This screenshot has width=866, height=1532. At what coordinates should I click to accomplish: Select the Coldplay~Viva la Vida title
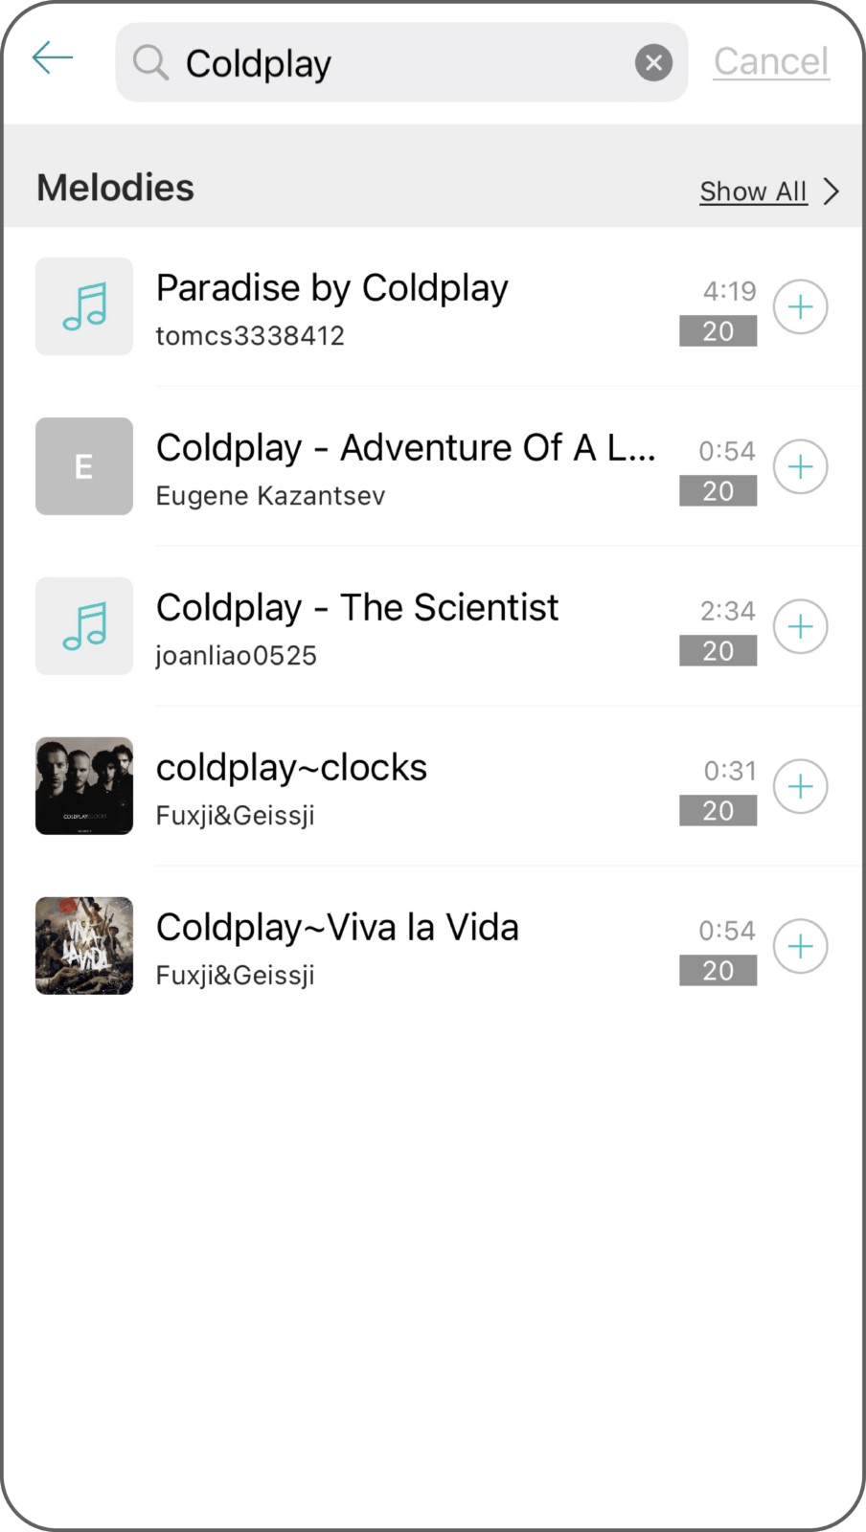click(x=337, y=928)
